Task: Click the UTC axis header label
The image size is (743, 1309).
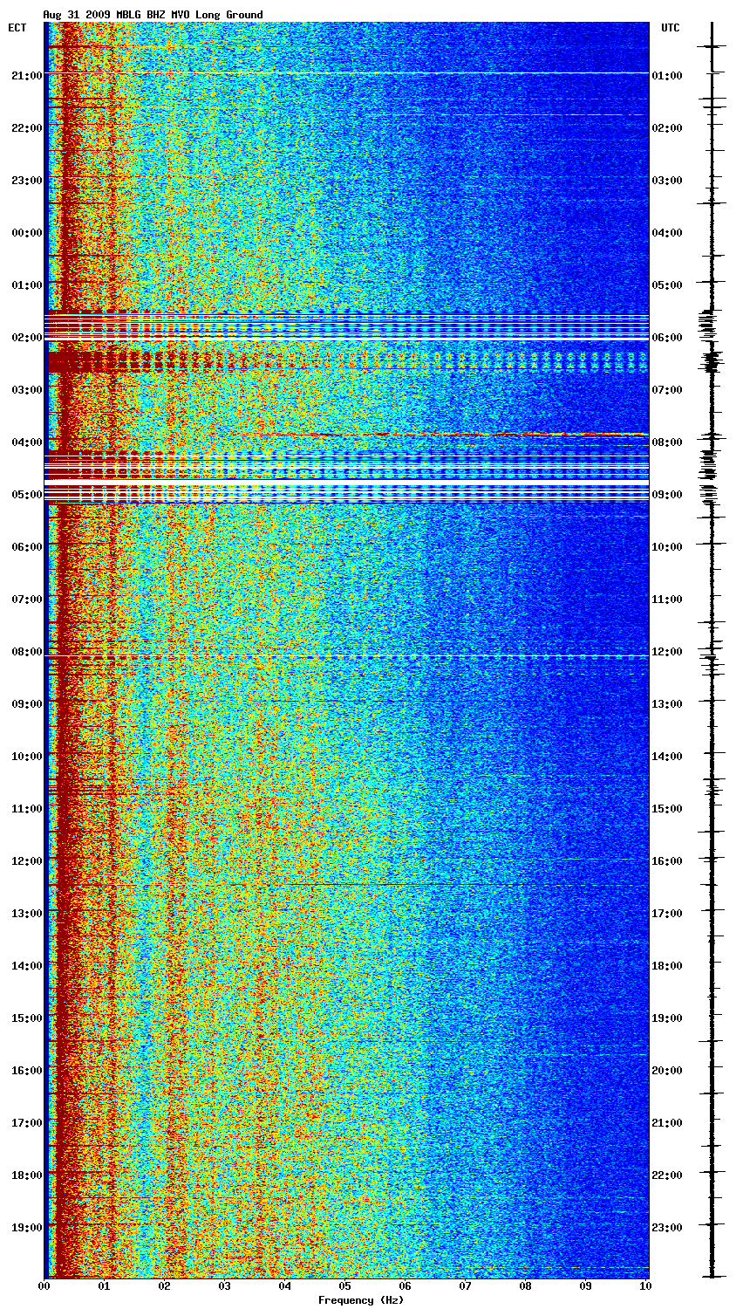Action: [x=670, y=28]
